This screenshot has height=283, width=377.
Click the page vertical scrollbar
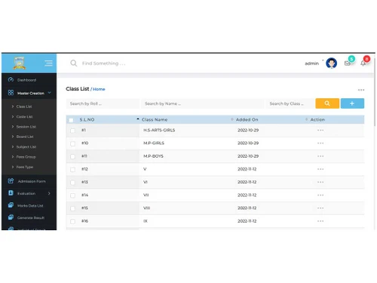[x=375, y=92]
